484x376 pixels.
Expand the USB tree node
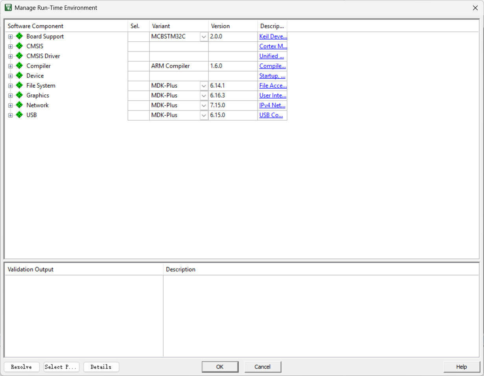tap(11, 115)
